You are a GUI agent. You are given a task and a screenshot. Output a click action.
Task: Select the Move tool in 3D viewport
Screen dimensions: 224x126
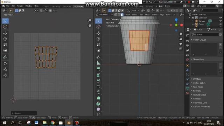pyautogui.click(x=98, y=33)
